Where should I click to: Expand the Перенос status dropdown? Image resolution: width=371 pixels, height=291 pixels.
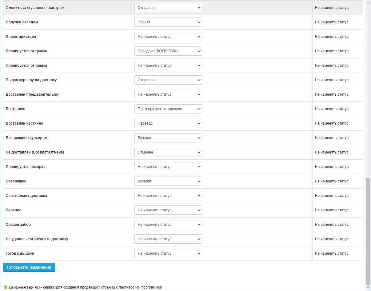(x=168, y=210)
